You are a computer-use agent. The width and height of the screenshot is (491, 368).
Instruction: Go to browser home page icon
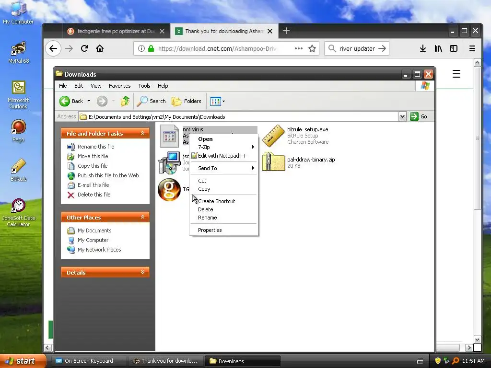pyautogui.click(x=100, y=48)
